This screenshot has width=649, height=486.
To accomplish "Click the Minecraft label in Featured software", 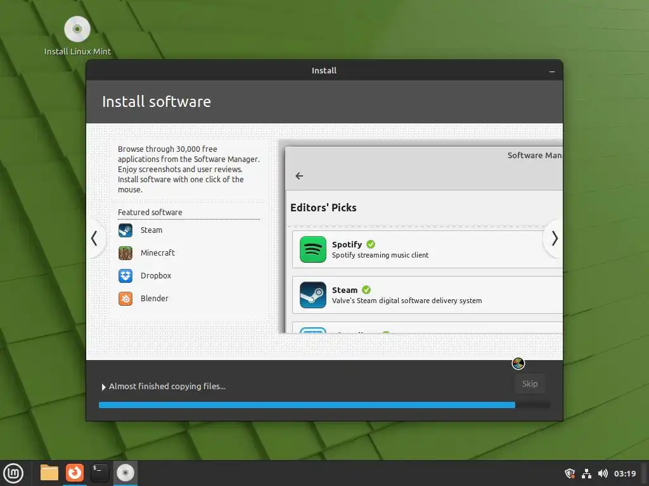I will point(158,253).
